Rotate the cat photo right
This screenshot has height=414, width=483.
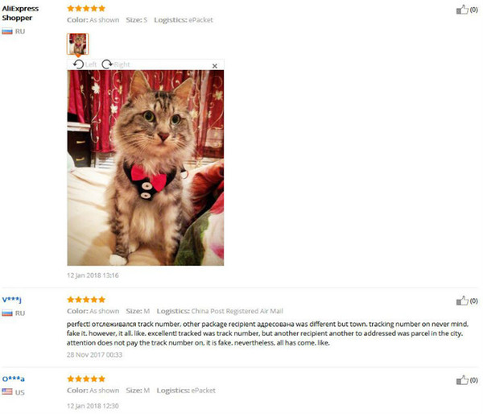point(116,64)
